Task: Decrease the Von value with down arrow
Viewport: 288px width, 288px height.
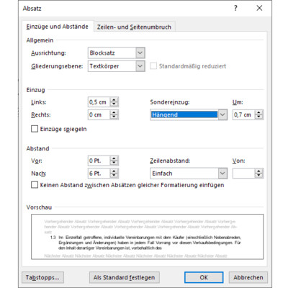Action: pos(258,176)
